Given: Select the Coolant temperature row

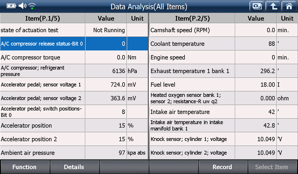Looking at the screenshot, I should 224,44.
